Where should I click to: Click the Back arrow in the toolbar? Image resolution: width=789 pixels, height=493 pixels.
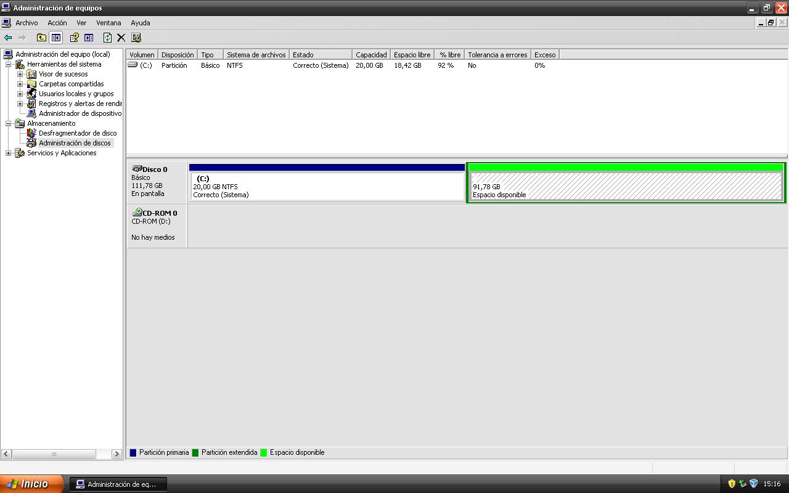8,38
